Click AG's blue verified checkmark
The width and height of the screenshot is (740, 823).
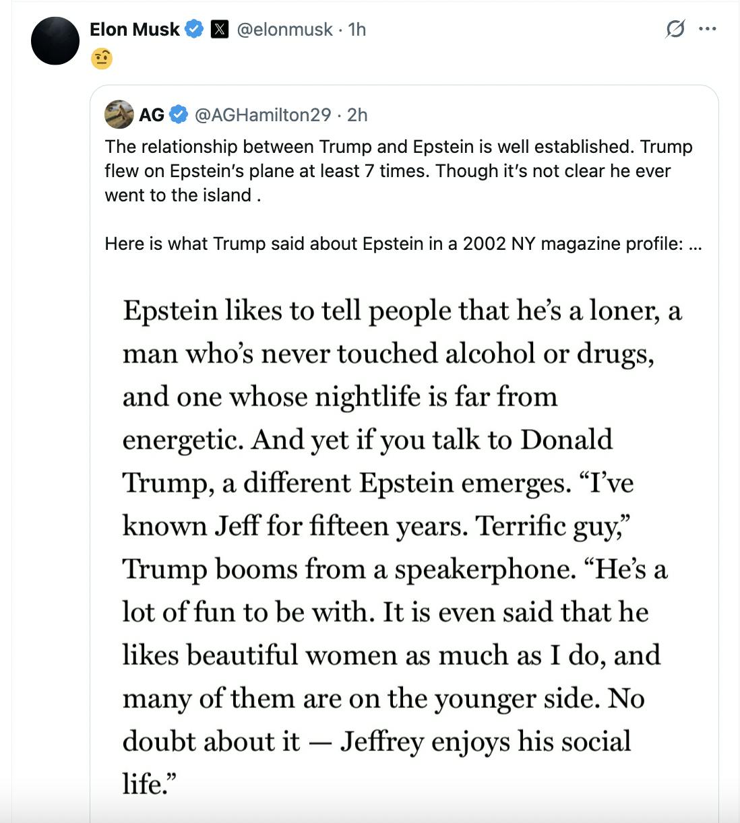(x=178, y=114)
